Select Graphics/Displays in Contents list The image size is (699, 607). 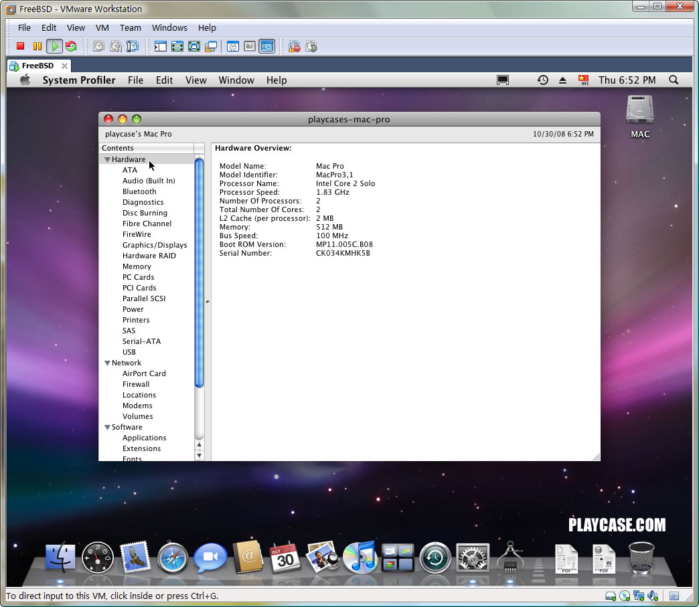(155, 245)
